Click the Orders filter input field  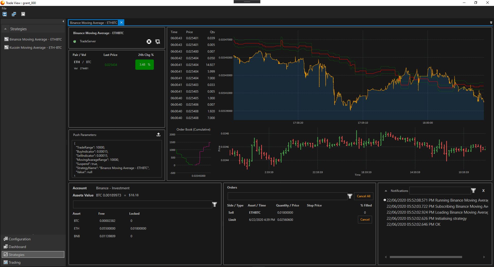[287, 196]
